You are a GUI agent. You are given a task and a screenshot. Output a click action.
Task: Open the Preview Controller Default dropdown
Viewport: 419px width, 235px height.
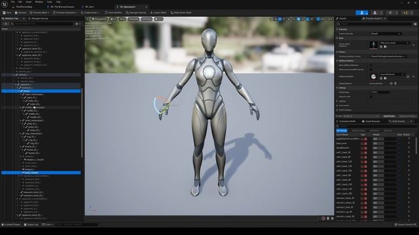click(x=386, y=34)
